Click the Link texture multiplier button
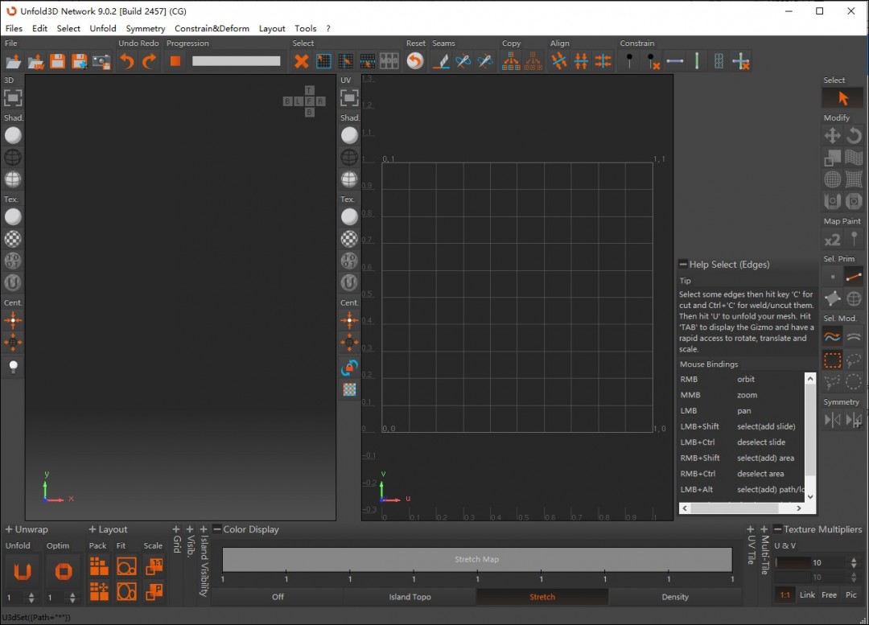 click(807, 594)
